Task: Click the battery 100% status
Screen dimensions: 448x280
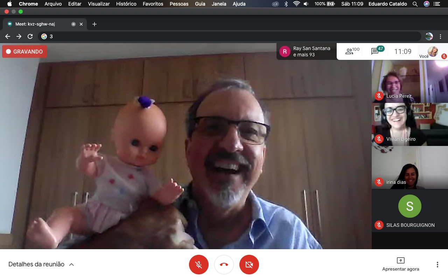Action: tap(325, 4)
